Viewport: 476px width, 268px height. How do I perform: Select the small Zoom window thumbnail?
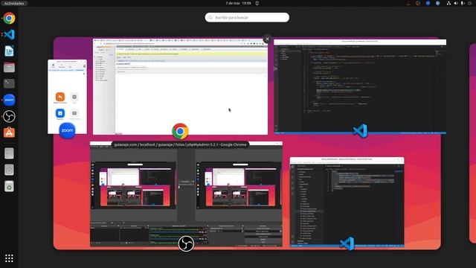click(67, 97)
